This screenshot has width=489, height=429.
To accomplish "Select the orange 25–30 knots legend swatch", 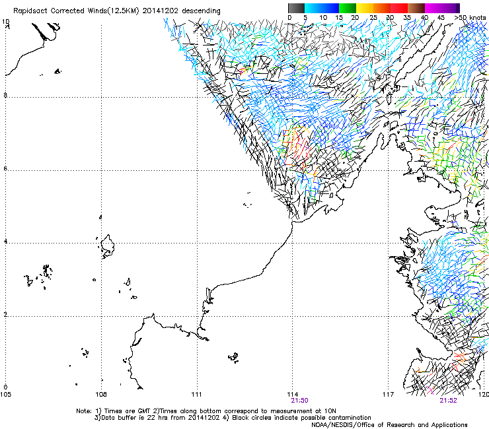I will click(x=382, y=8).
